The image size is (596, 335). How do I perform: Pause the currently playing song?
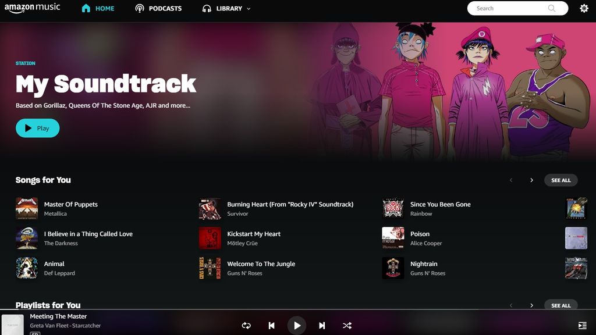297,325
